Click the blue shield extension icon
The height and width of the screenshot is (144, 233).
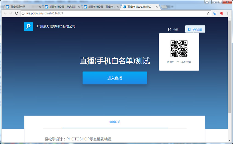215,13
